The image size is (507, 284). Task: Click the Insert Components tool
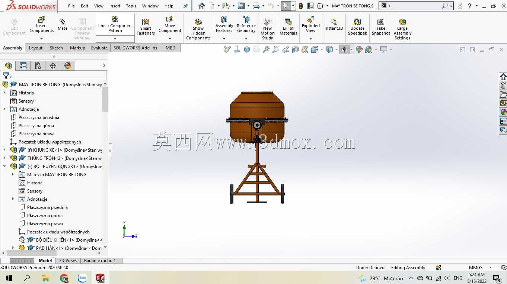point(41,25)
